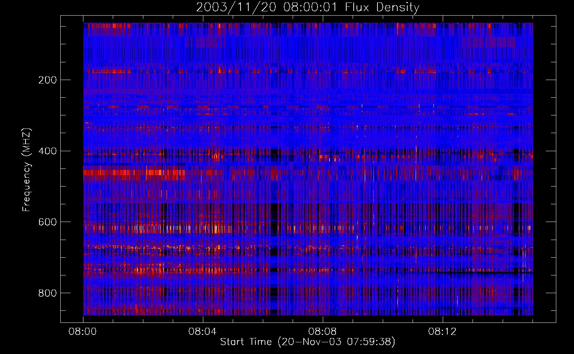Click the 08:00 time tick label
Image resolution: width=574 pixels, height=354 pixels.
click(x=83, y=332)
